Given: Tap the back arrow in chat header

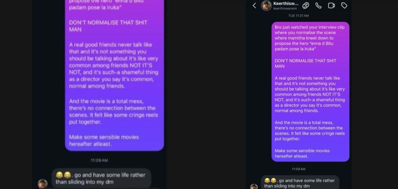Looking at the screenshot, I should tap(254, 5).
